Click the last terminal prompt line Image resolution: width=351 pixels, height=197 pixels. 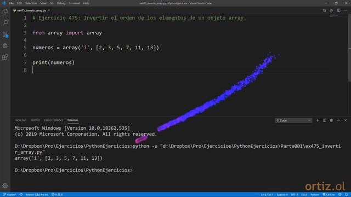(73, 170)
